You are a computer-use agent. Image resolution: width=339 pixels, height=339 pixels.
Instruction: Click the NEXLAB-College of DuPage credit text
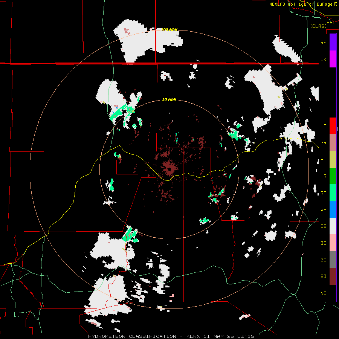pos(303,4)
